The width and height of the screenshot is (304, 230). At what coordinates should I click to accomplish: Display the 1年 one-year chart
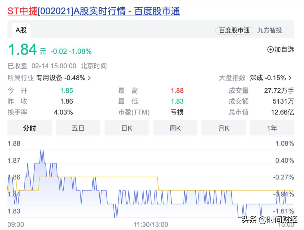tap(272, 128)
